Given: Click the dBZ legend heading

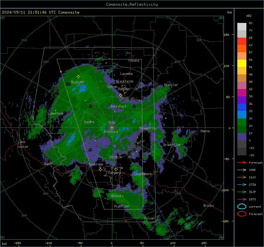Looking at the screenshot, I should click(x=249, y=16).
